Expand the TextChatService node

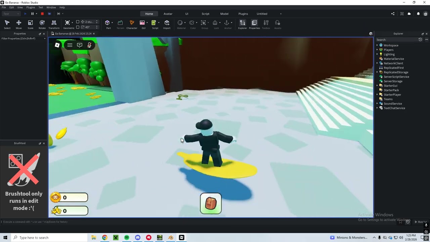[377, 108]
